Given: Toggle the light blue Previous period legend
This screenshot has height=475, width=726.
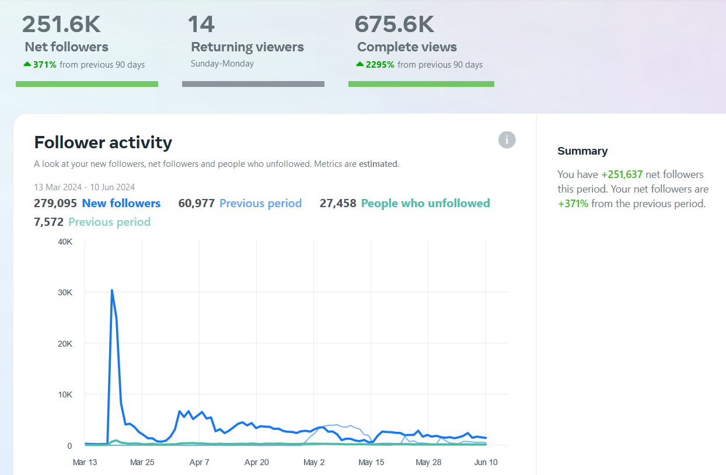Looking at the screenshot, I should click(260, 203).
